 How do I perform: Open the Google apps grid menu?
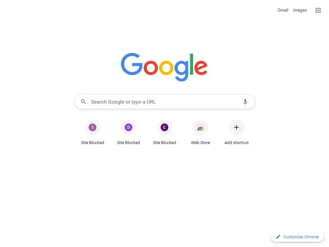pyautogui.click(x=318, y=10)
